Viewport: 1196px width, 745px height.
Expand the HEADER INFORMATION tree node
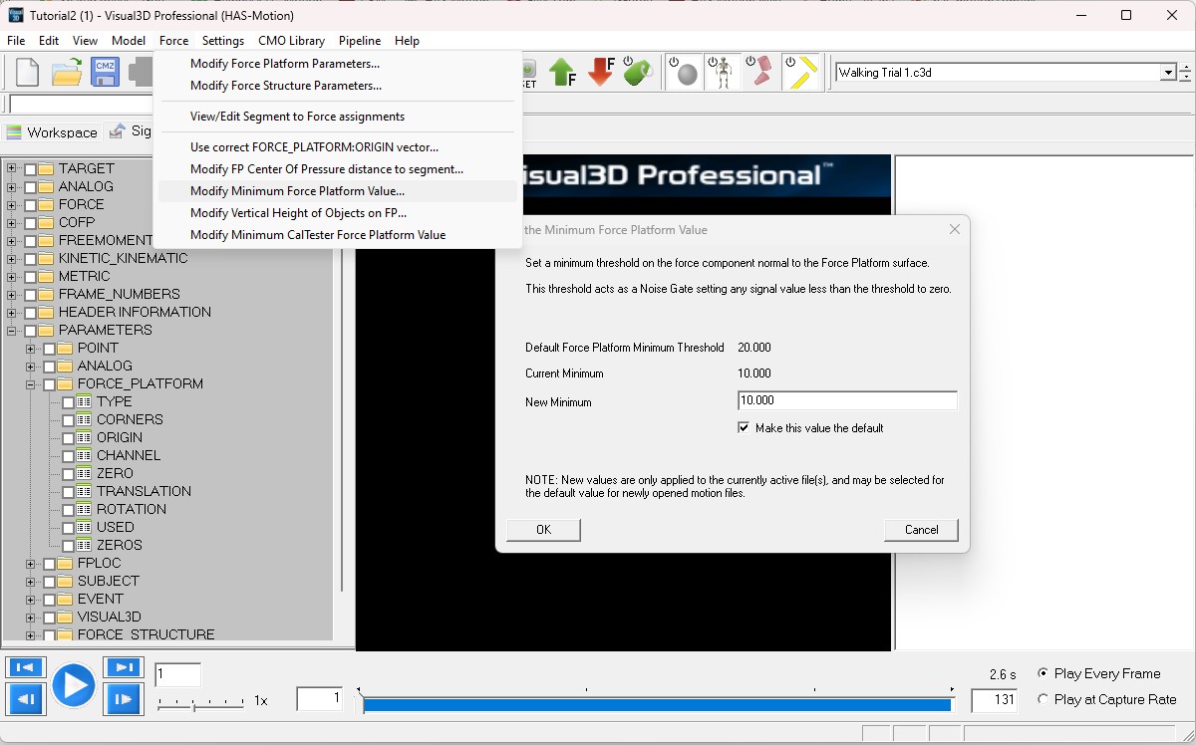(12, 312)
